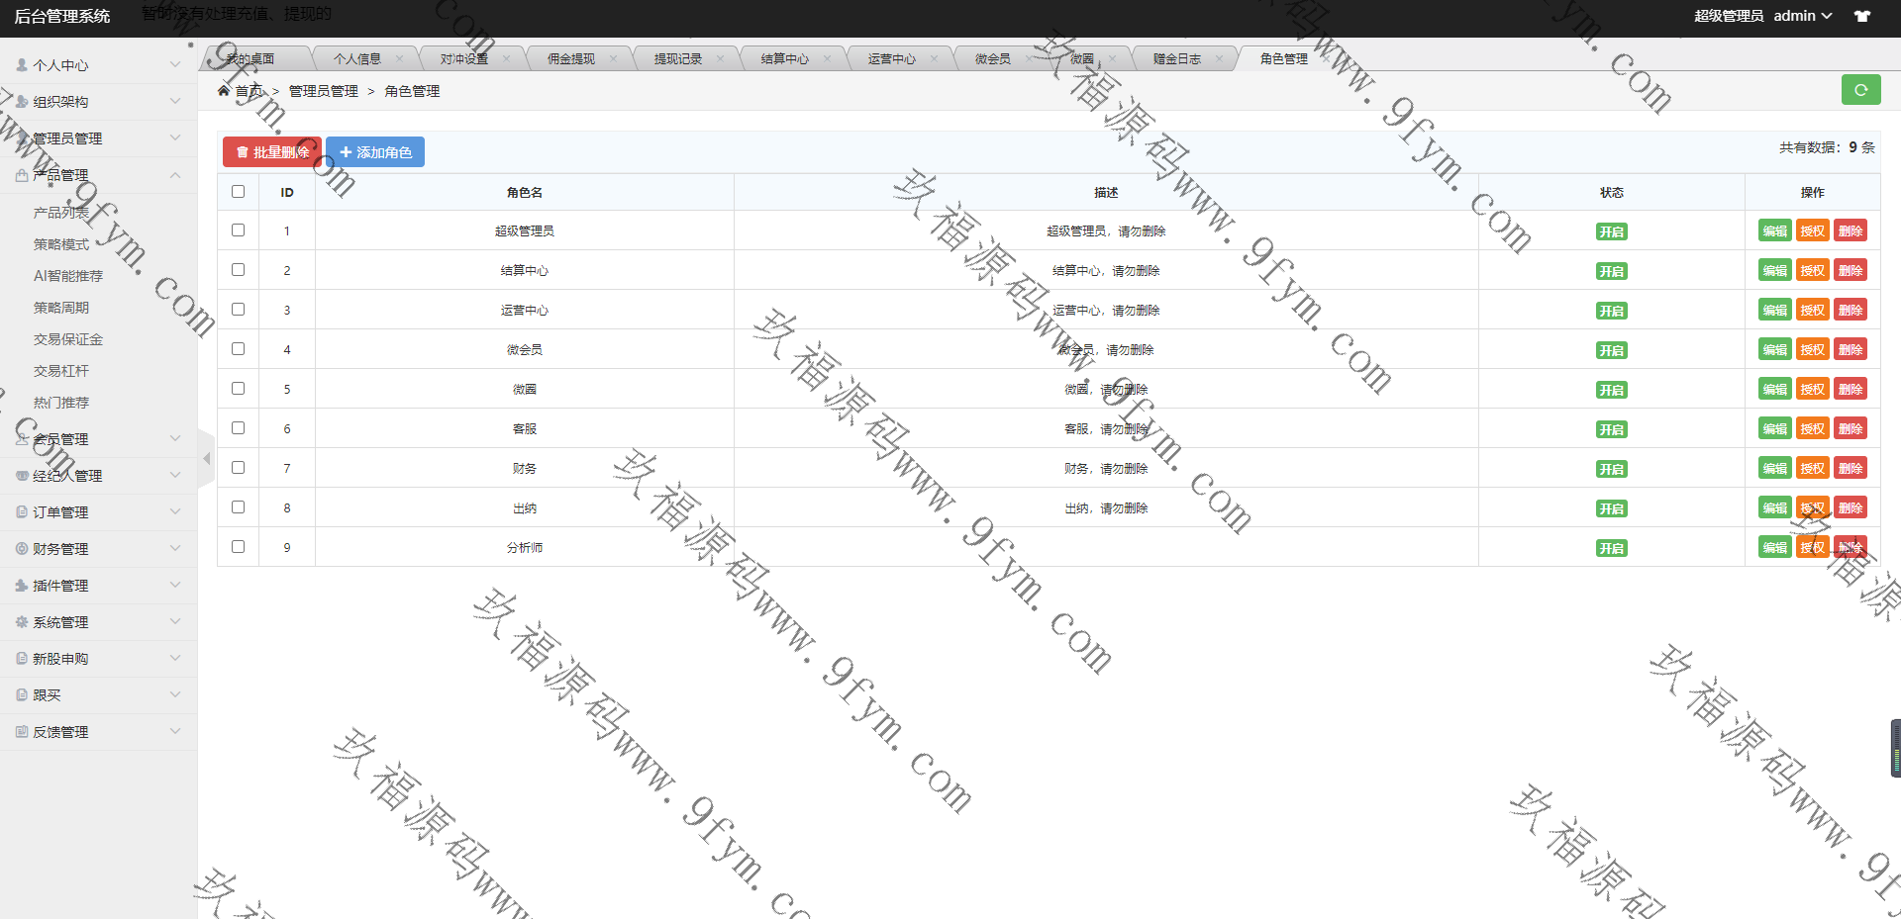Toggle the 开启 status badge for 超级管理员
The image size is (1901, 919).
coord(1611,231)
